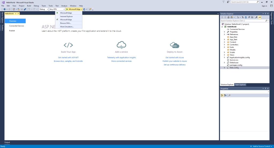Open the Any CPU platform dropdown

pyautogui.click(x=57, y=9)
